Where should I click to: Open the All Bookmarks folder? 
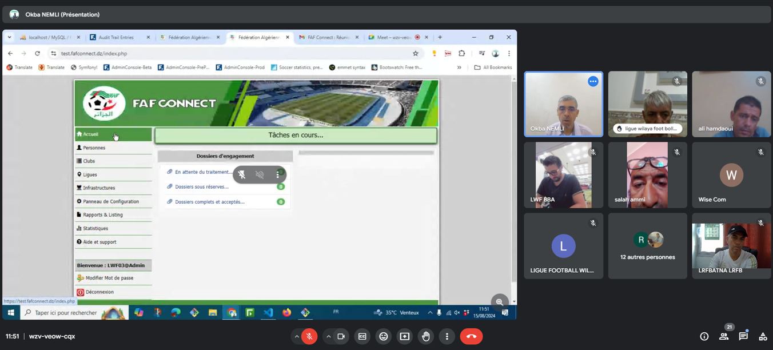tap(493, 67)
